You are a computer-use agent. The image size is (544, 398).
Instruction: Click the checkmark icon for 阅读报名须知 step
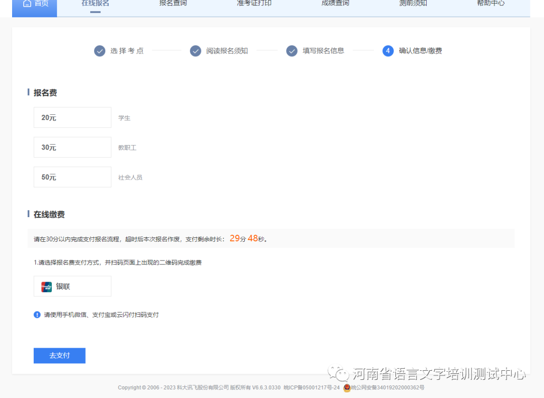195,51
